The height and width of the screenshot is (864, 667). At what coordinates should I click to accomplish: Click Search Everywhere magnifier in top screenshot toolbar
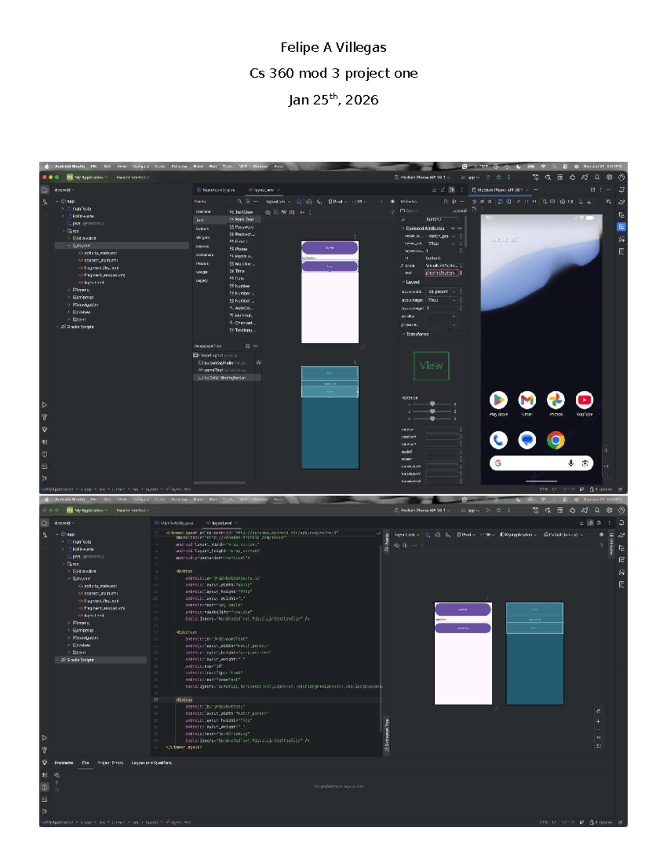[x=597, y=177]
